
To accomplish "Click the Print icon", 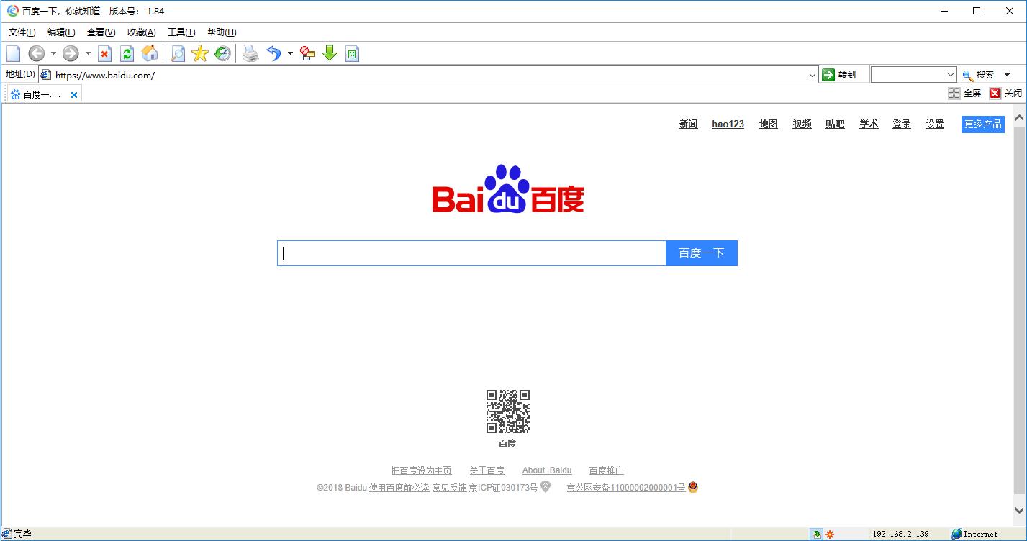I will (x=250, y=53).
